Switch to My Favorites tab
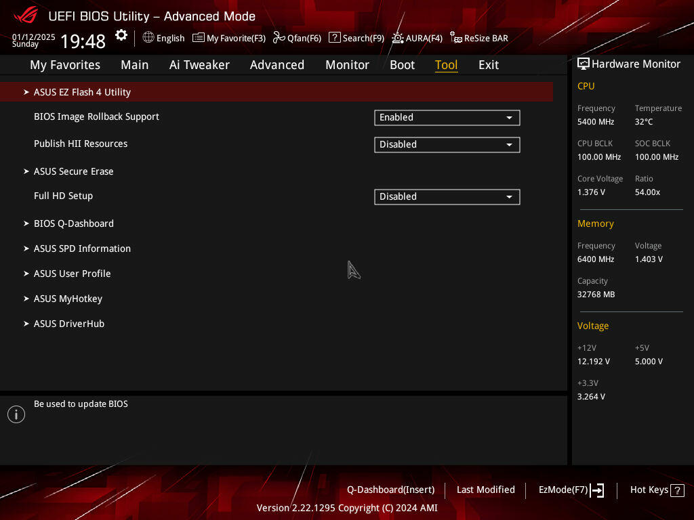694x520 pixels. tap(65, 65)
